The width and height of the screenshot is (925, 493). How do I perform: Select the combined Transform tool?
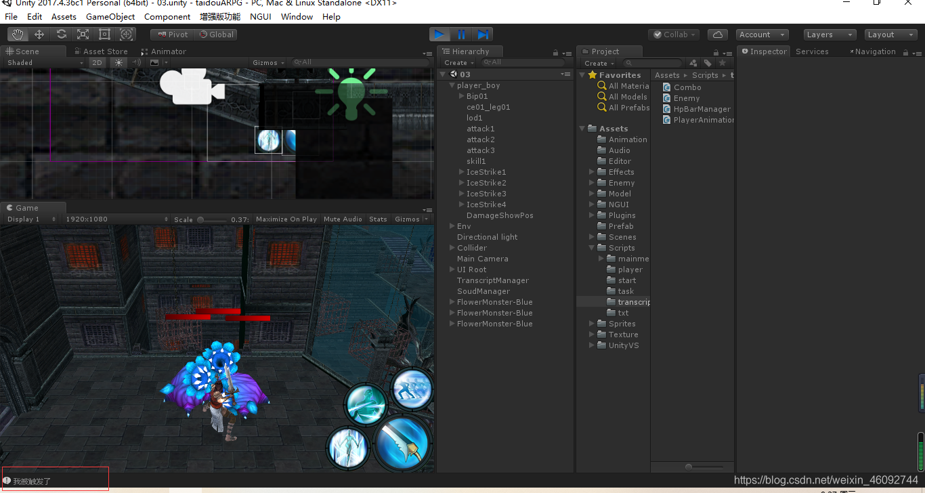(x=126, y=35)
